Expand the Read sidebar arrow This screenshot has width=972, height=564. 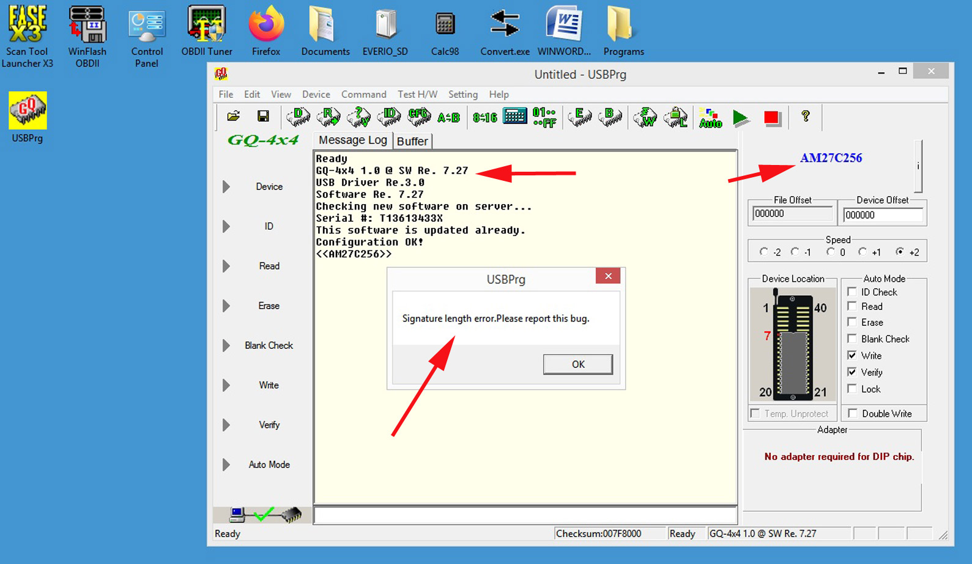(226, 266)
